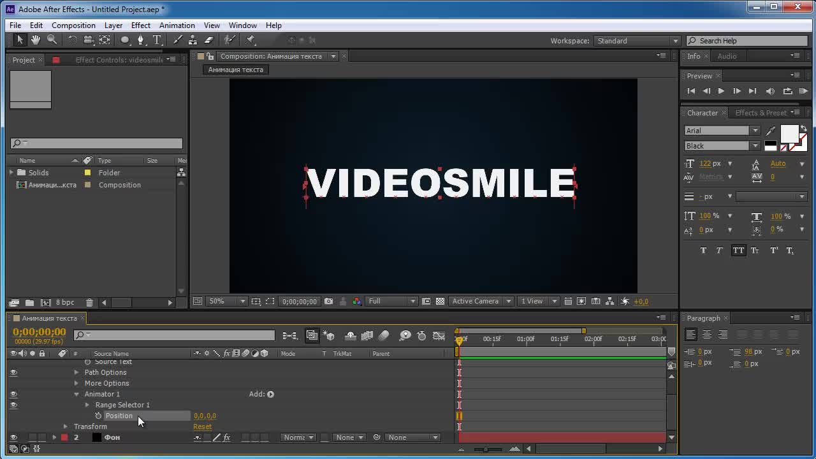Open the font style dropdown Black
Viewport: 816px width, 459px height.
pos(722,146)
